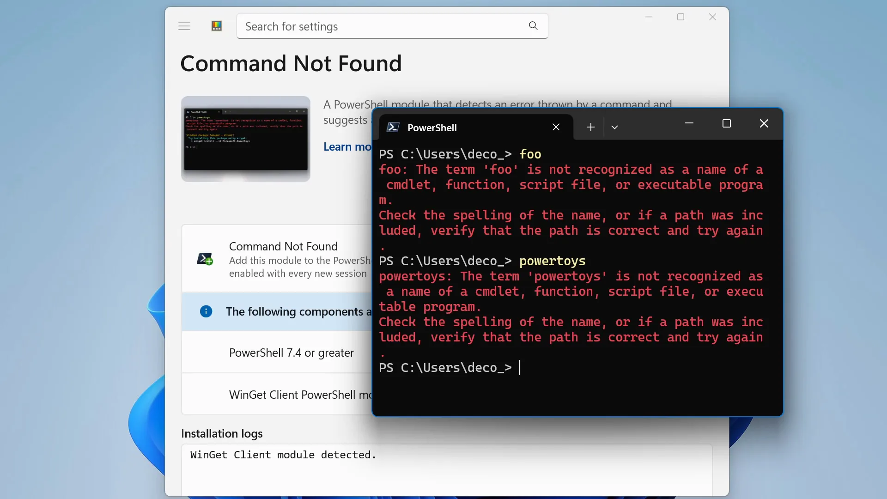Viewport: 887px width, 499px height.
Task: Click the PowerToys app logo icon
Action: tap(217, 26)
